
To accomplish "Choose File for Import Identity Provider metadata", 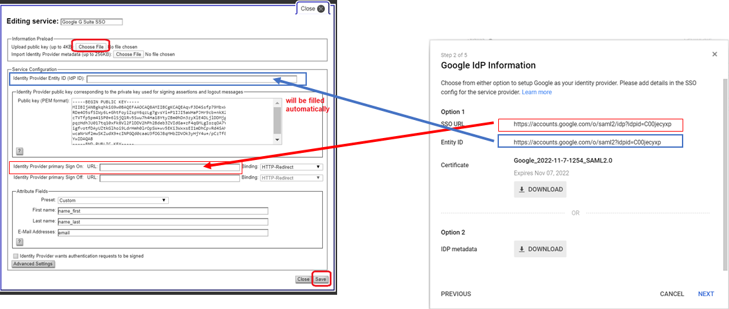I will pos(128,54).
